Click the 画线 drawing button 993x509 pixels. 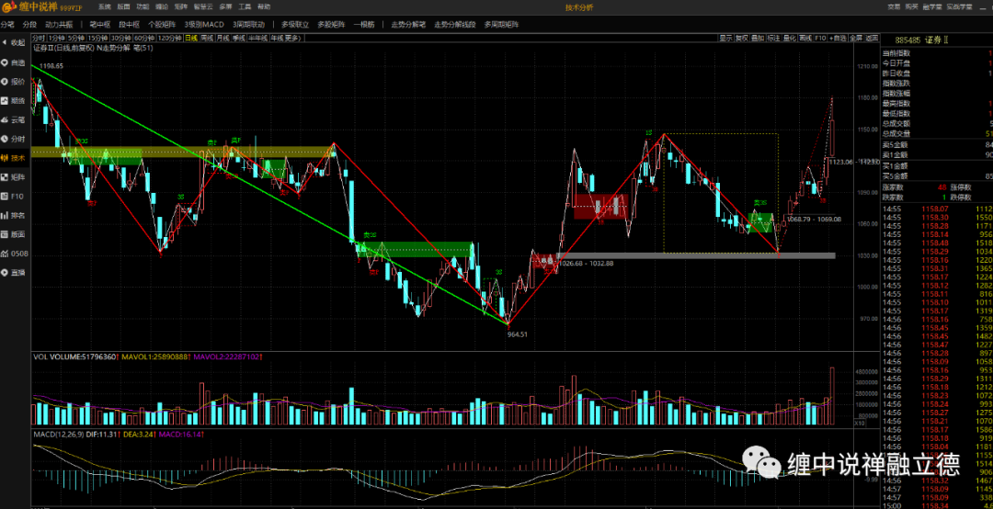(805, 38)
